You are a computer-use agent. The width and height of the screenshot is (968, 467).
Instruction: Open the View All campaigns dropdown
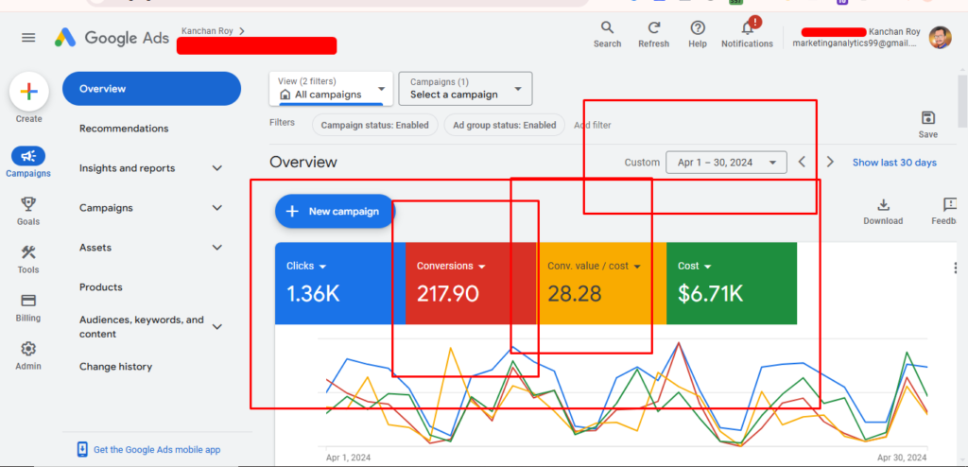click(332, 88)
